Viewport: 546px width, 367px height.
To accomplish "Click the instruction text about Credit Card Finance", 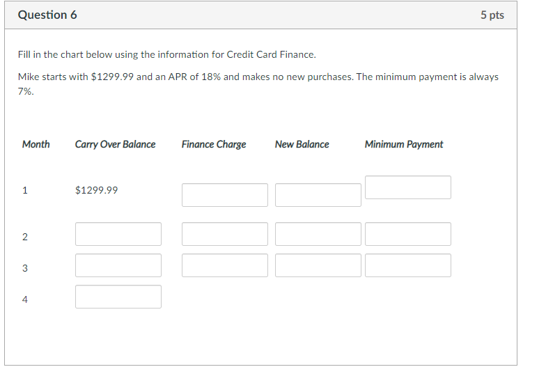I will click(x=167, y=54).
